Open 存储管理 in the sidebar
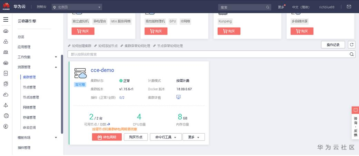Screen dimensions: 359x156 tap(29, 117)
